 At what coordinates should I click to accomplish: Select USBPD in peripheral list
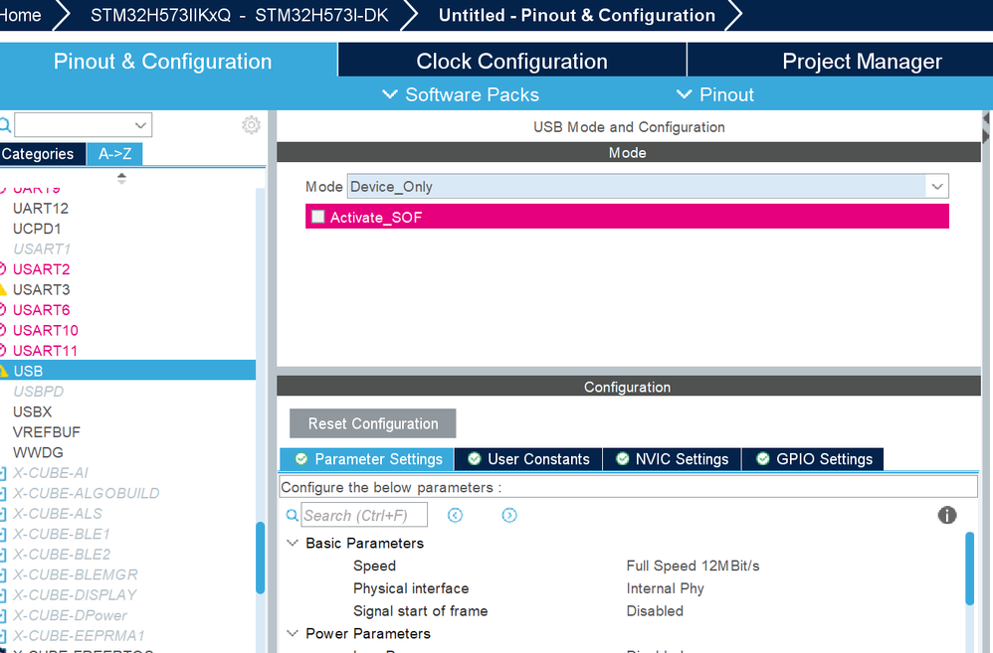tap(39, 392)
